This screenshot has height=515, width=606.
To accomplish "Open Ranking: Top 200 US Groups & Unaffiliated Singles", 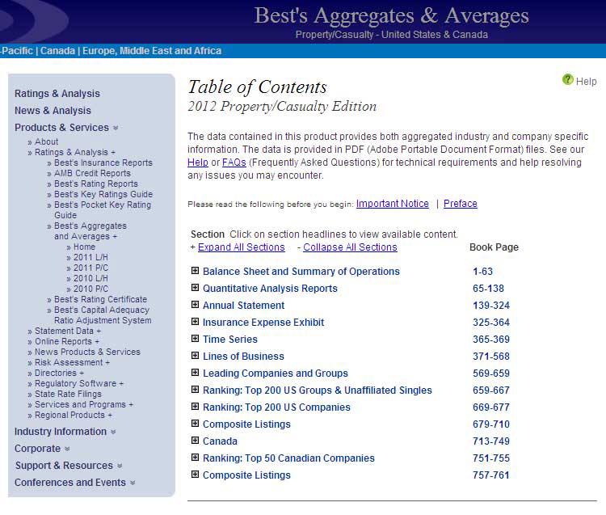I will [318, 390].
